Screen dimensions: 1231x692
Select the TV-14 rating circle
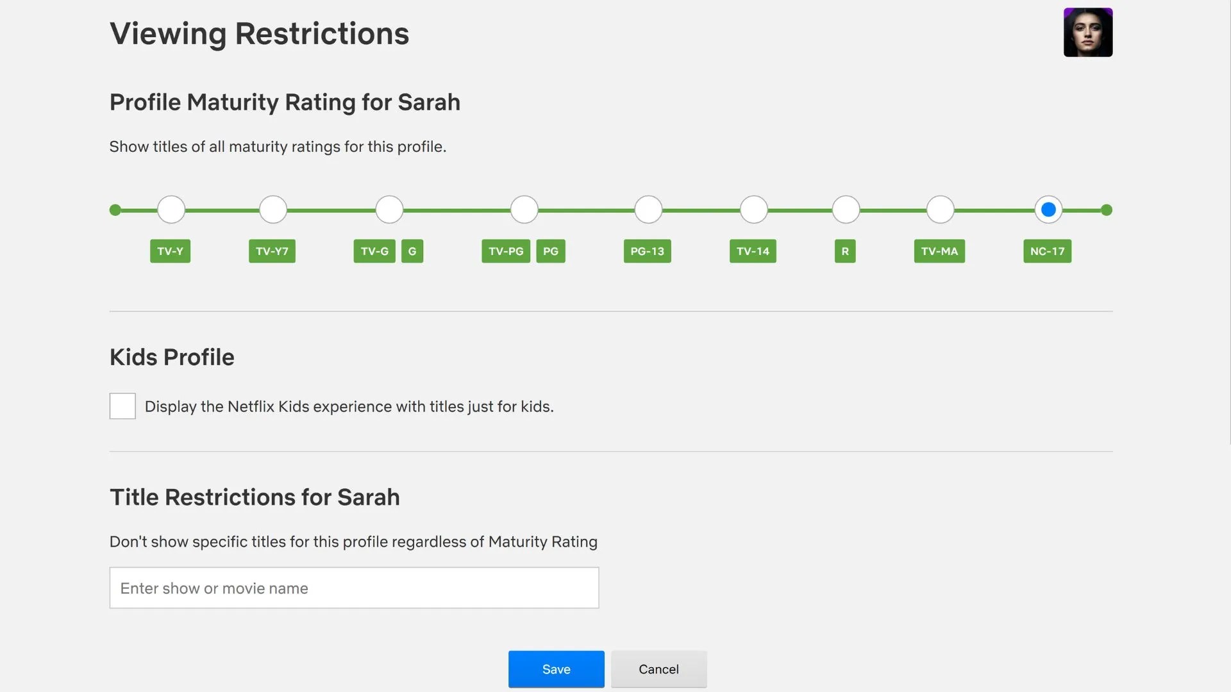(753, 209)
